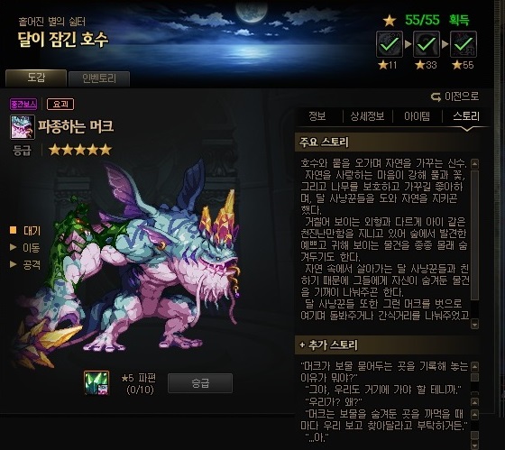Screen dimensions: 505x450
Task: Click the 이전으로 back arrow icon
Action: 436,96
